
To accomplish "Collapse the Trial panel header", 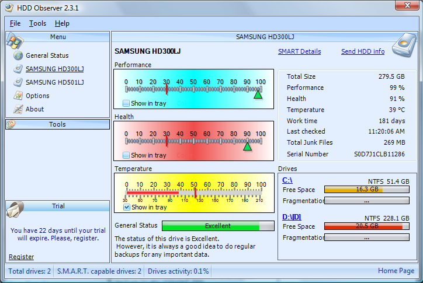I will tap(57, 206).
